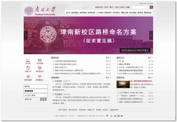The width and height of the screenshot is (177, 122).
Task: Click the Tencent Weibo icon in footer
Action: 111,116
